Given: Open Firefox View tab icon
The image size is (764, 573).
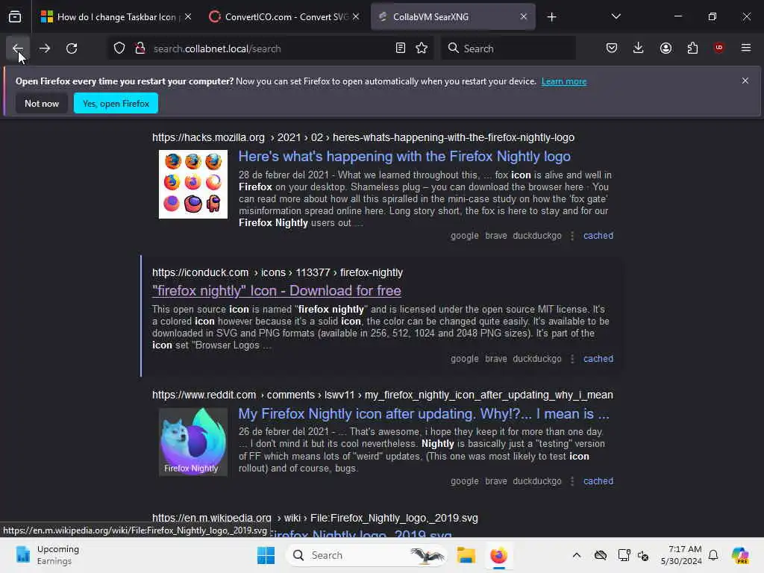Looking at the screenshot, I should pos(15,17).
